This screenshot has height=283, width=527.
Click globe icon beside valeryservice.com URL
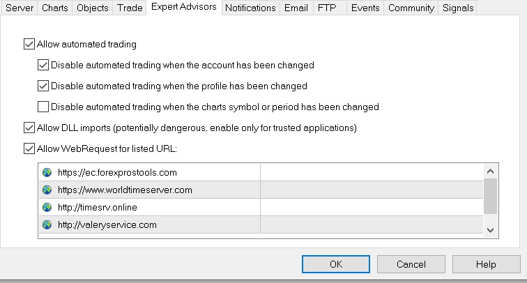point(47,224)
